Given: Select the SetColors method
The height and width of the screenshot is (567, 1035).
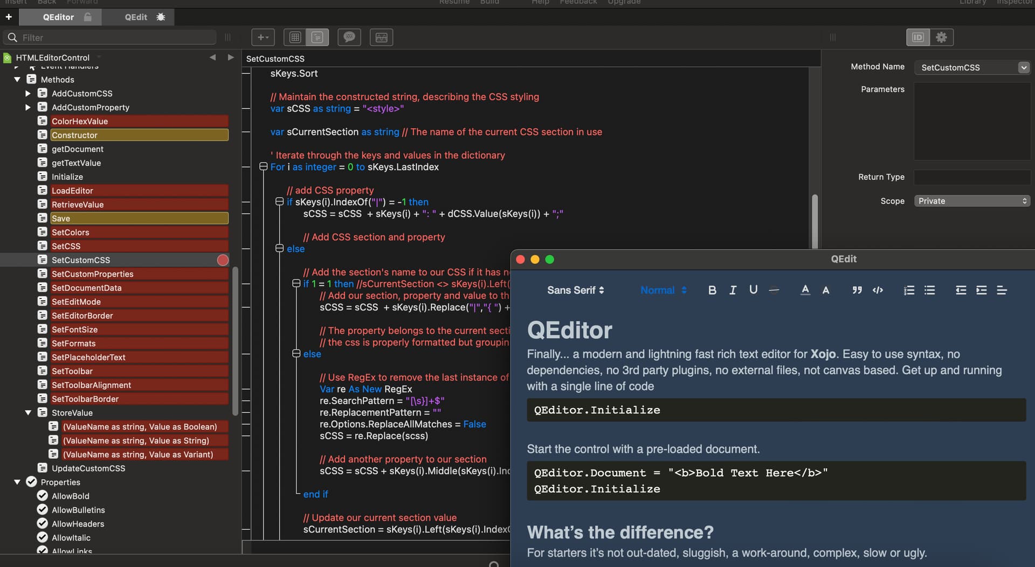Looking at the screenshot, I should point(139,232).
